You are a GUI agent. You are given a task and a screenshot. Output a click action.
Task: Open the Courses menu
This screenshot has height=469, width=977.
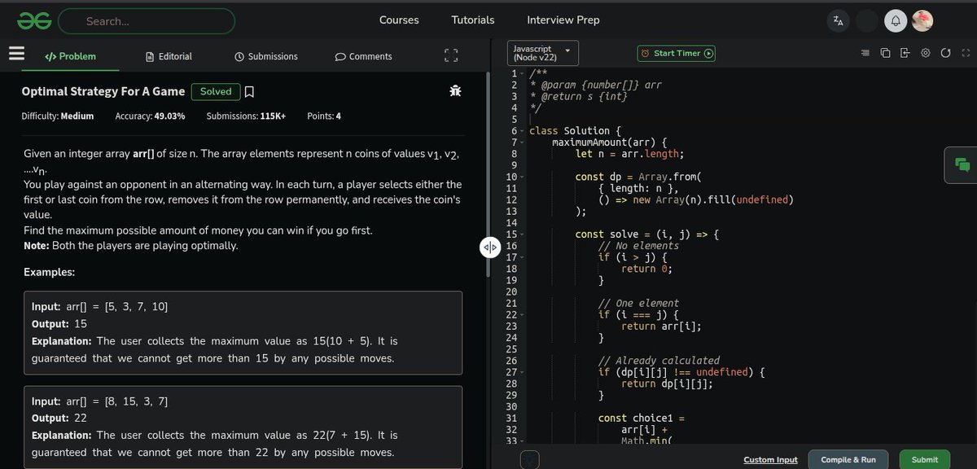(399, 20)
